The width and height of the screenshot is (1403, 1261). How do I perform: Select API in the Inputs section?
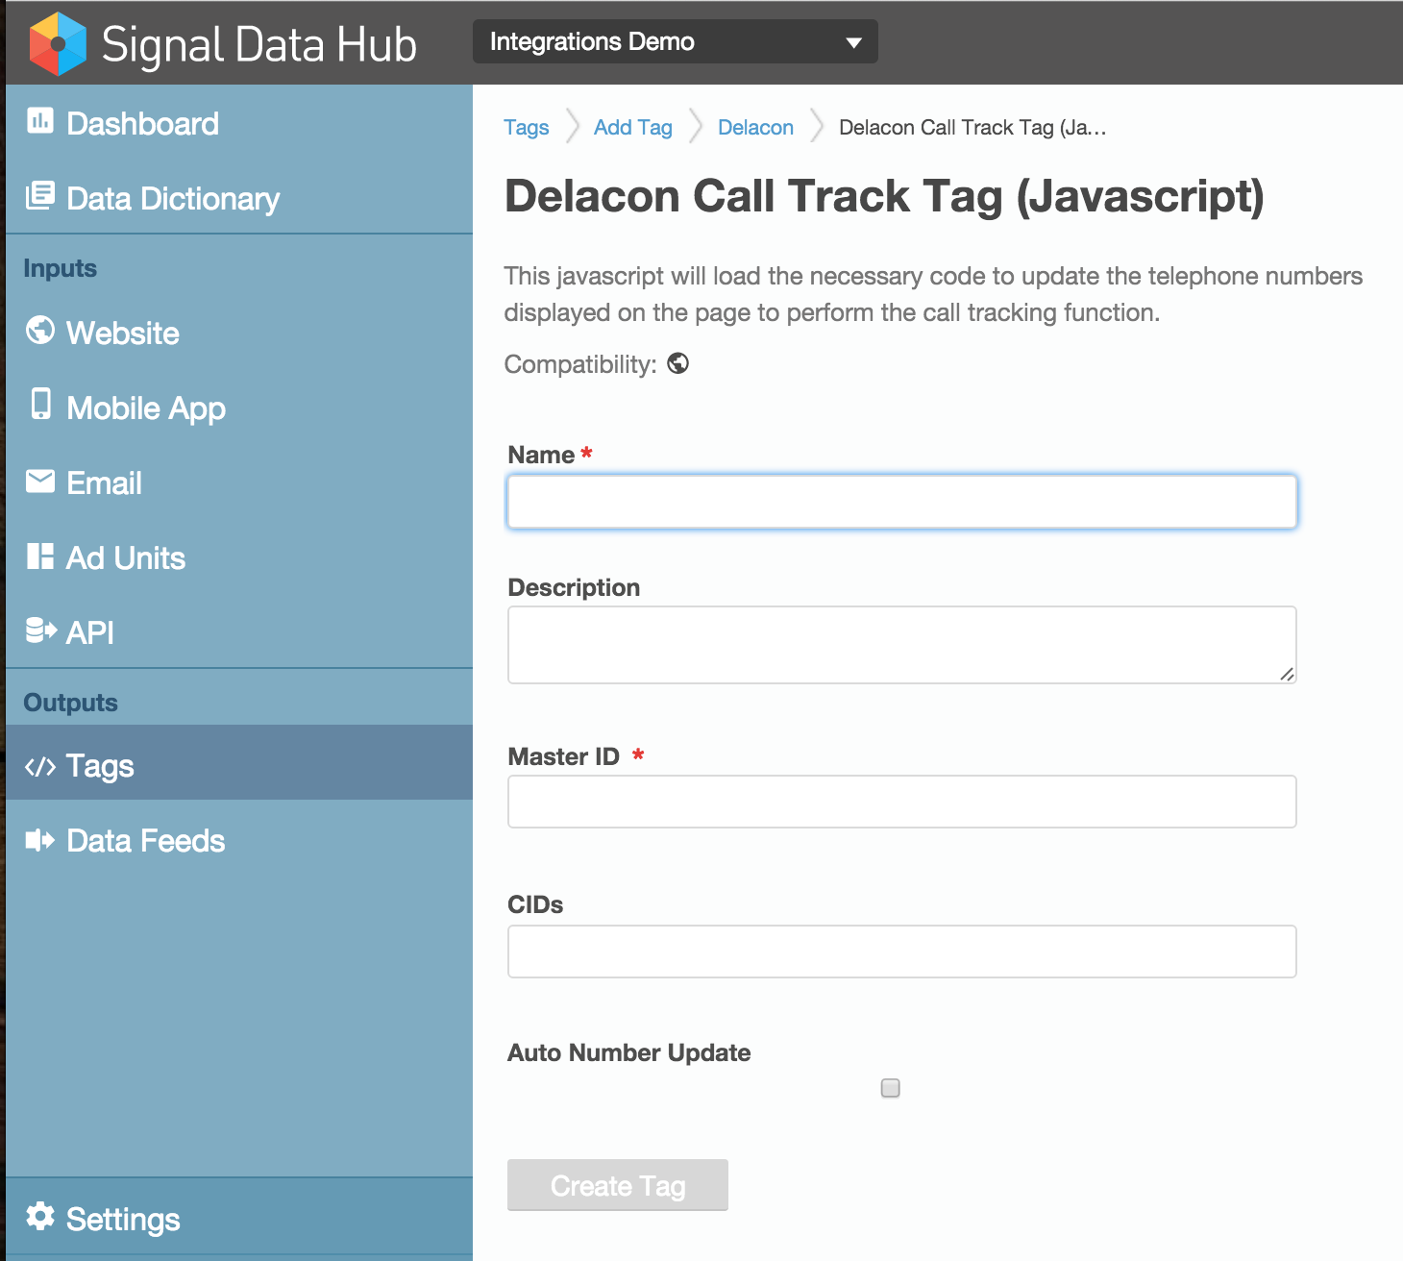point(239,632)
